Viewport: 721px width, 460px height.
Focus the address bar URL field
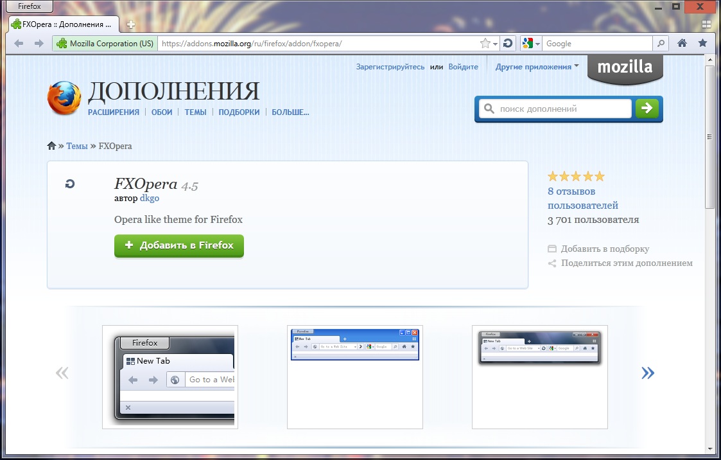[317, 44]
